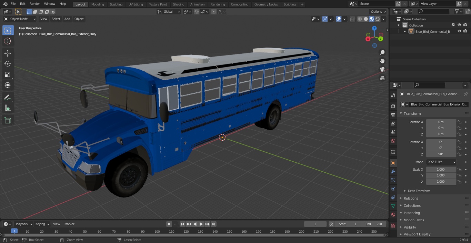
Task: Toggle auto keying record button
Action: pos(169,224)
